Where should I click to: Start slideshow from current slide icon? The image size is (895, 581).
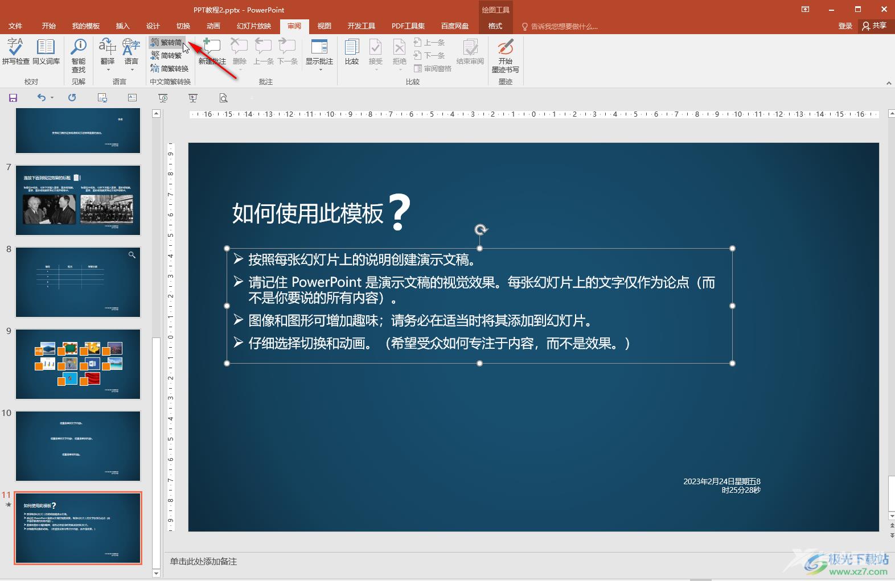click(x=193, y=98)
